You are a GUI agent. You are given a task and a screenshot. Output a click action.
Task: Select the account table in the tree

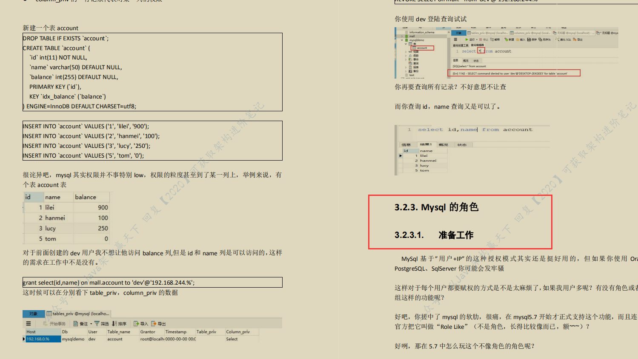[x=422, y=48]
